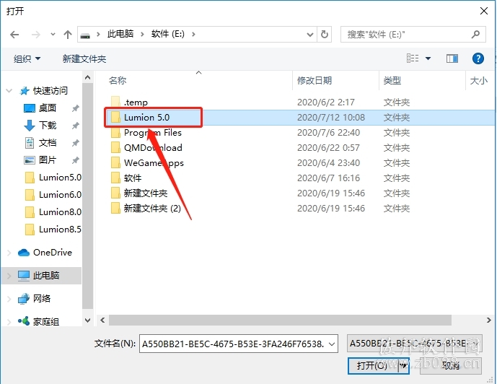497x384 pixels.
Task: Select the Program Files folder
Action: pyautogui.click(x=153, y=133)
